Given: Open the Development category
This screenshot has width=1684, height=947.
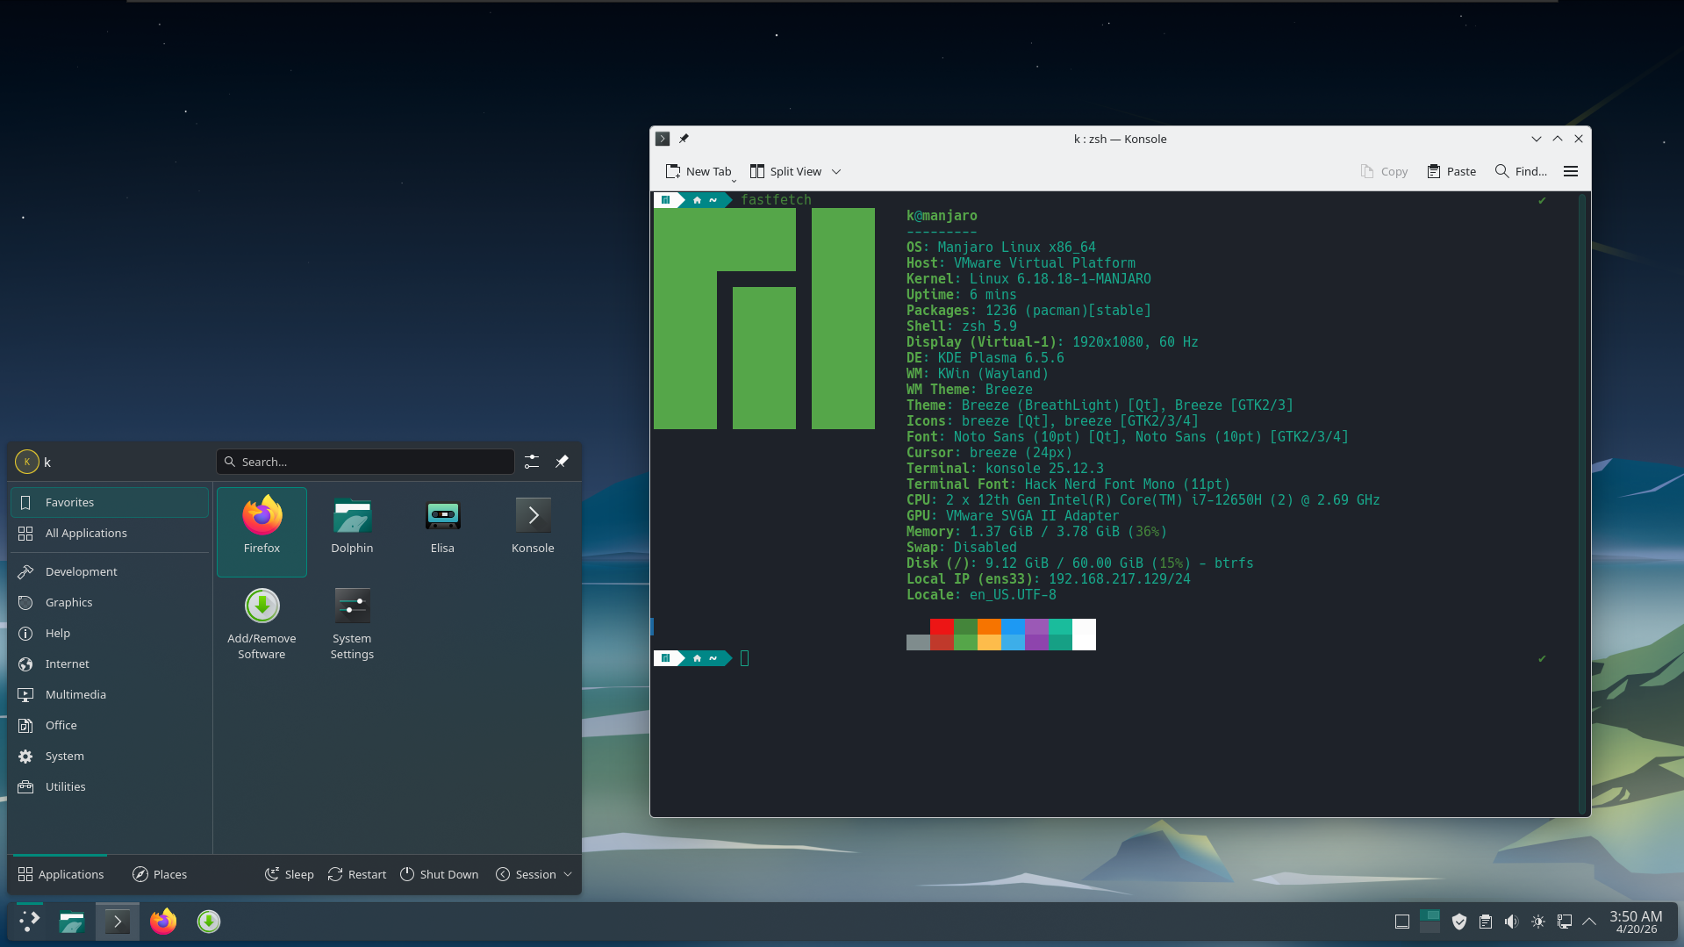Looking at the screenshot, I should [110, 571].
